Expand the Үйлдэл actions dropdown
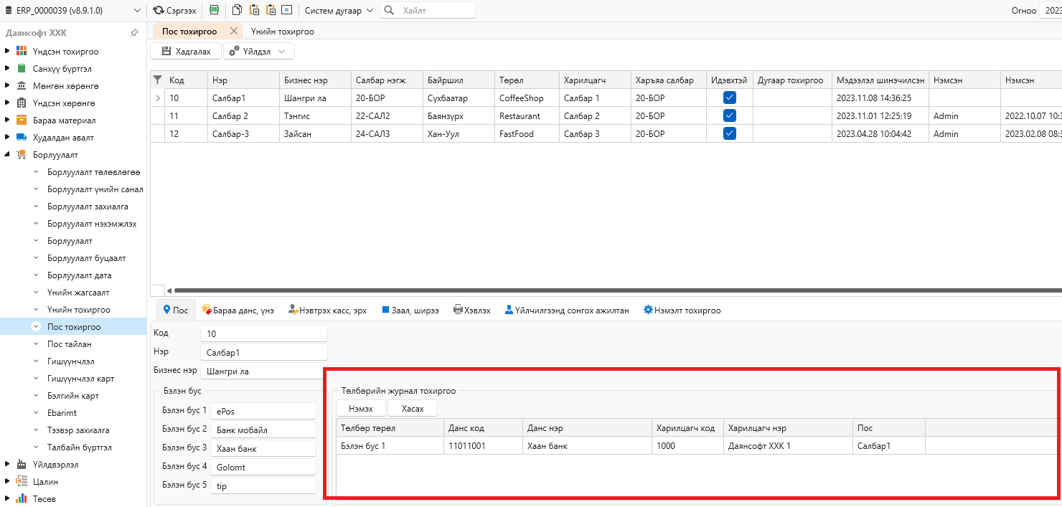The height and width of the screenshot is (507, 1062). [259, 52]
